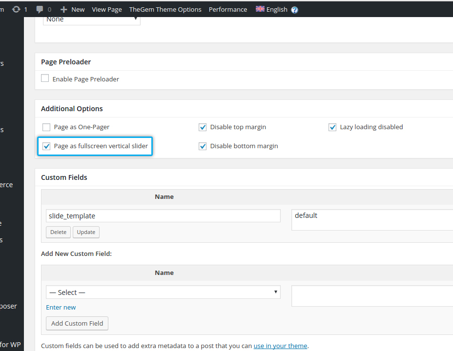Open the comments bubble icon
Screen dimensions: 453x351
click(40, 9)
